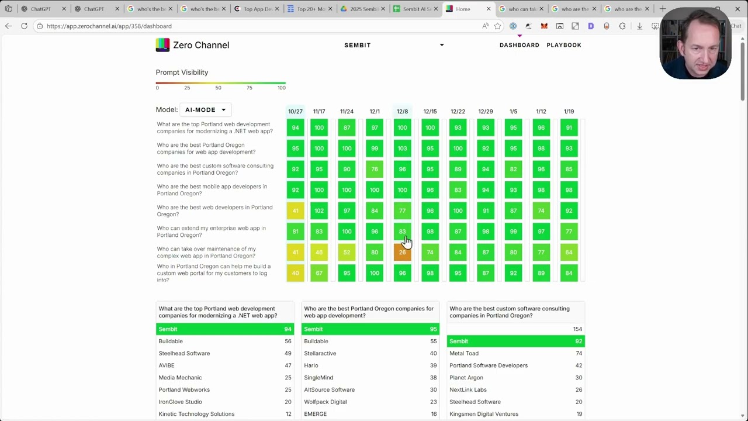Open the Extensions puzzle-piece icon

[622, 26]
